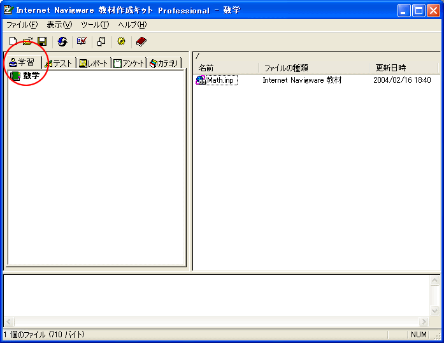Sort by the 名前 column header
This screenshot has width=444, height=343.
tap(226, 68)
